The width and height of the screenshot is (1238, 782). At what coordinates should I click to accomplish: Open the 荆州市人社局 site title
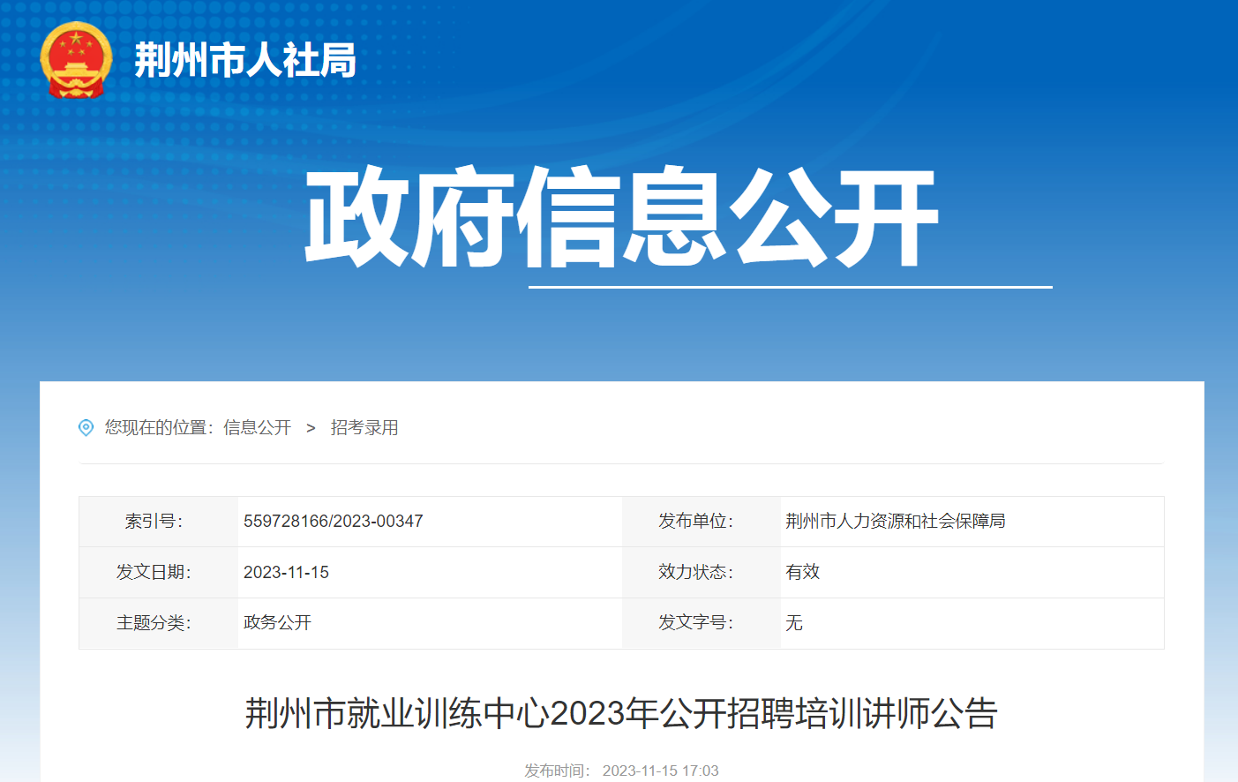(x=245, y=61)
